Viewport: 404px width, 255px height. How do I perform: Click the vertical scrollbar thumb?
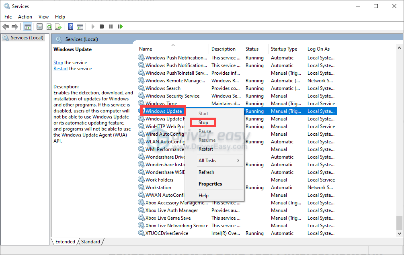tap(399, 222)
